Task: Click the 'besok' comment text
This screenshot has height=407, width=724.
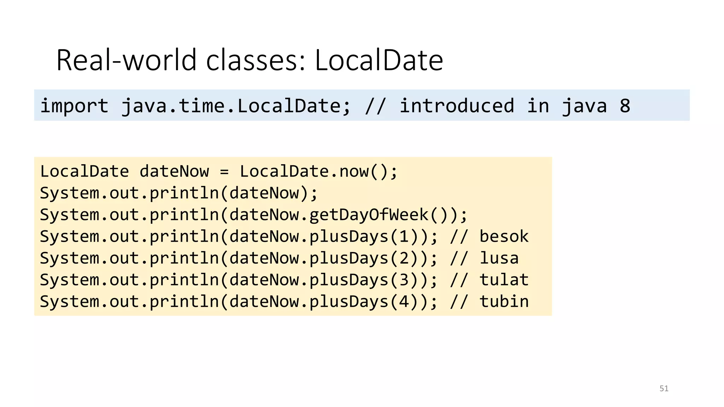Action: point(504,237)
